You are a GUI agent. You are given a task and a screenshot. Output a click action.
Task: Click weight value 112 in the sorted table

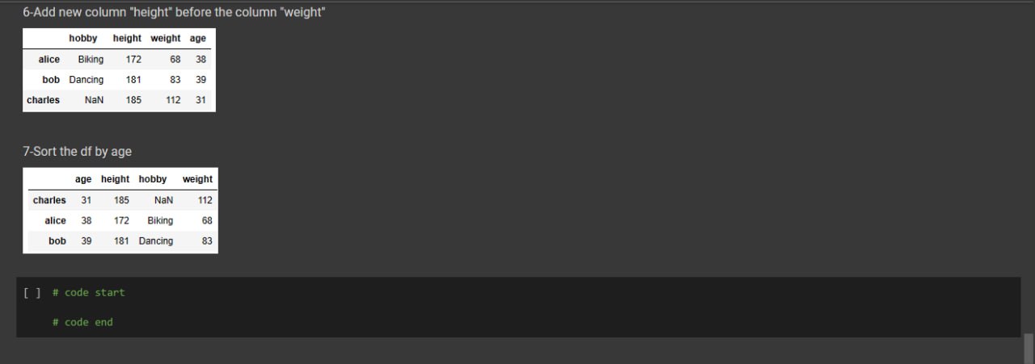[x=205, y=200]
